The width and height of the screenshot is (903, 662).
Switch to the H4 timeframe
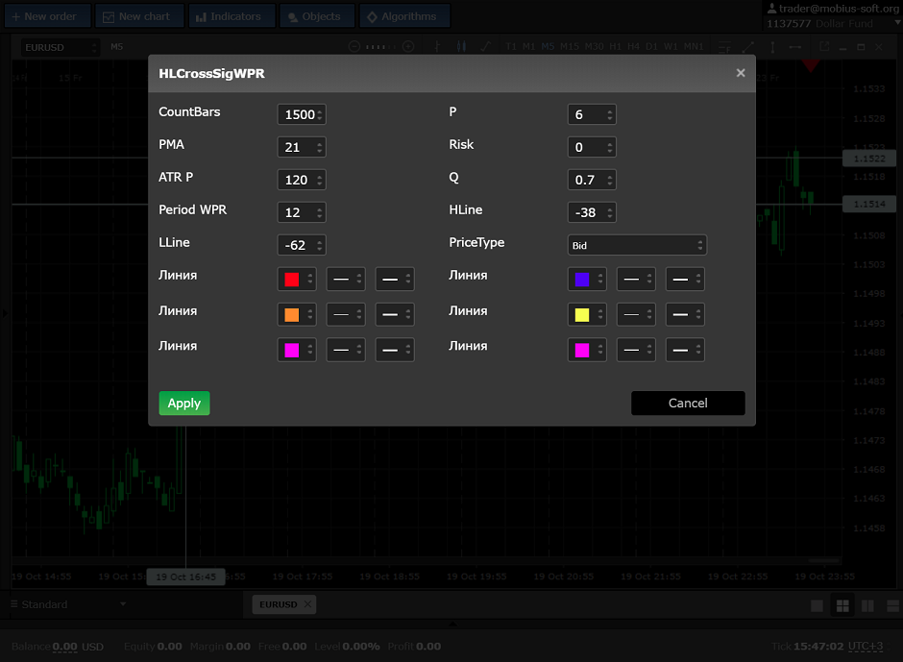click(x=633, y=47)
